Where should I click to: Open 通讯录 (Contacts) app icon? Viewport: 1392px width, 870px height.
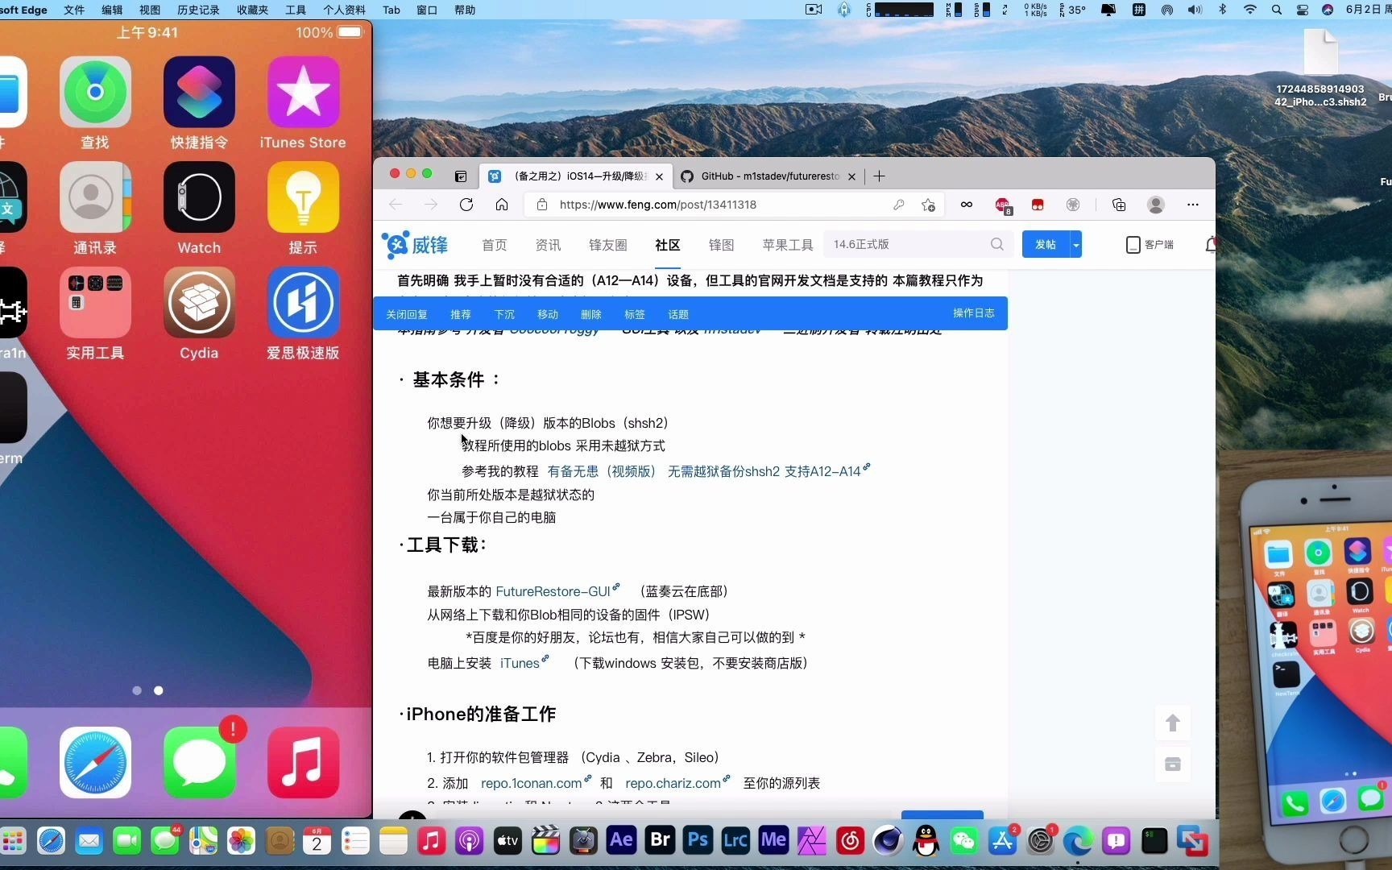pyautogui.click(x=95, y=197)
